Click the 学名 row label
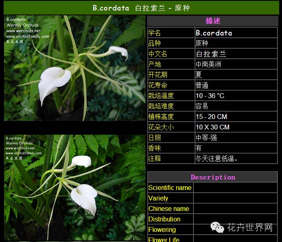The height and width of the screenshot is (242, 282). [155, 33]
